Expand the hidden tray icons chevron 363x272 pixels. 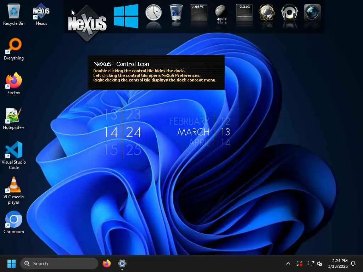[288, 263]
